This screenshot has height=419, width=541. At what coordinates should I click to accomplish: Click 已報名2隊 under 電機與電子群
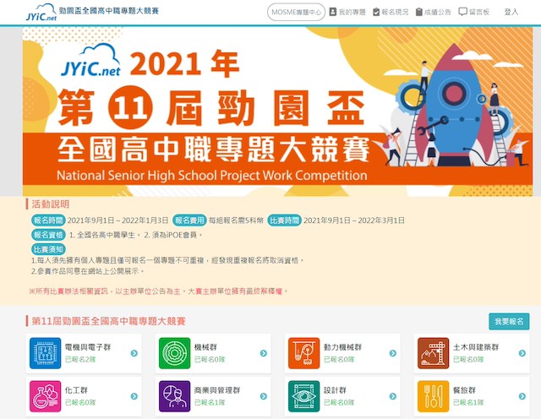(x=80, y=359)
